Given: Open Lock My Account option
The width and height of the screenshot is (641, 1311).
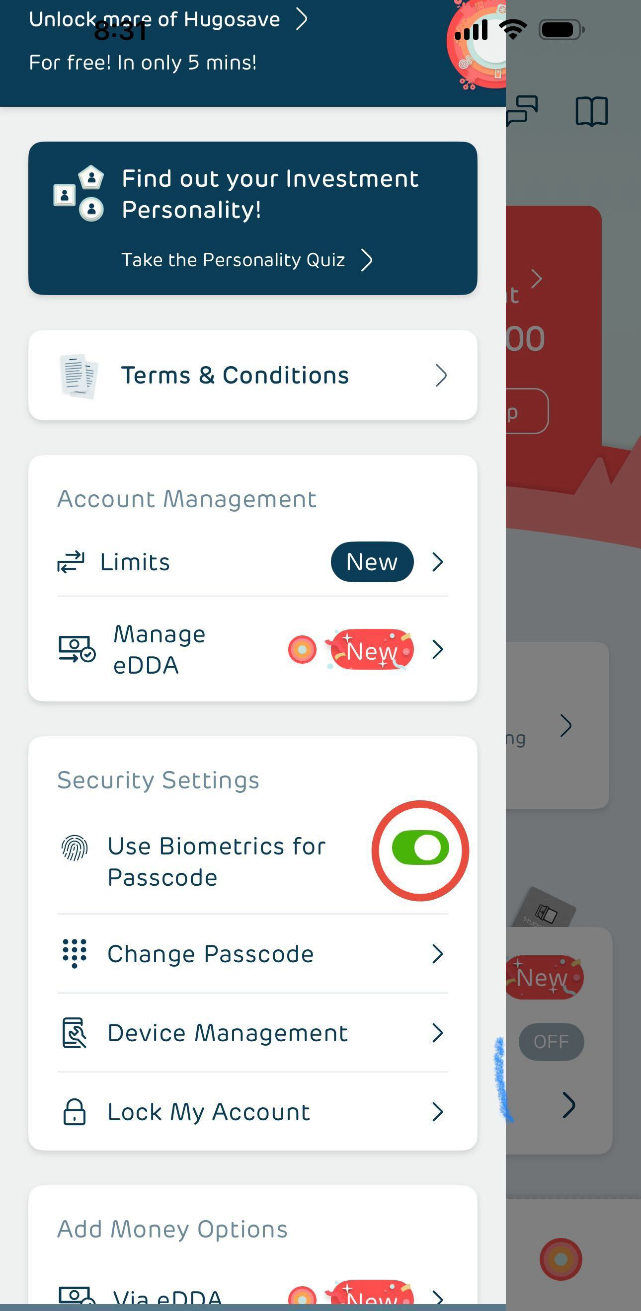Looking at the screenshot, I should (x=209, y=1112).
